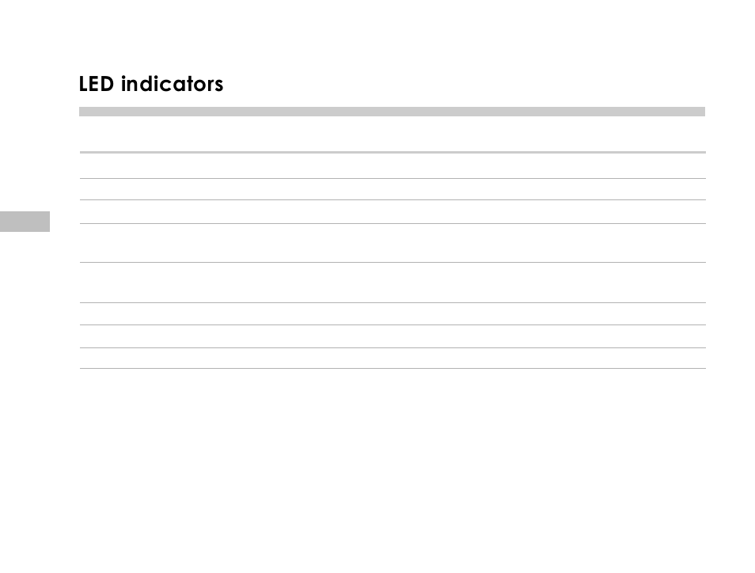Select the second tall empty table row

(x=393, y=283)
